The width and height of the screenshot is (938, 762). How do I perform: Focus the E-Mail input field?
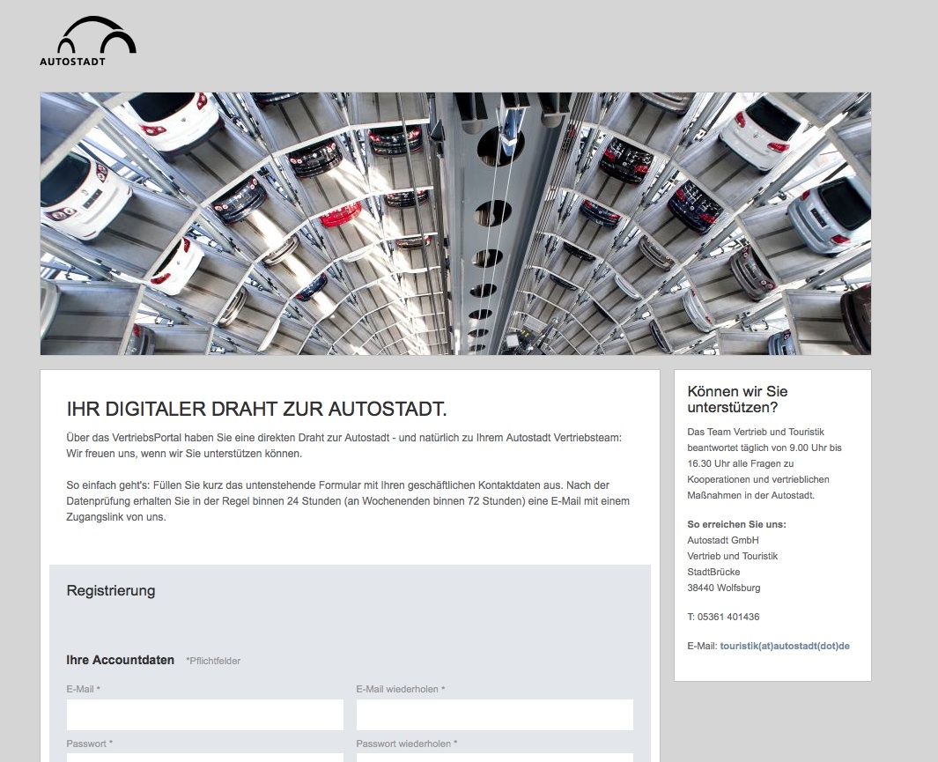point(205,714)
